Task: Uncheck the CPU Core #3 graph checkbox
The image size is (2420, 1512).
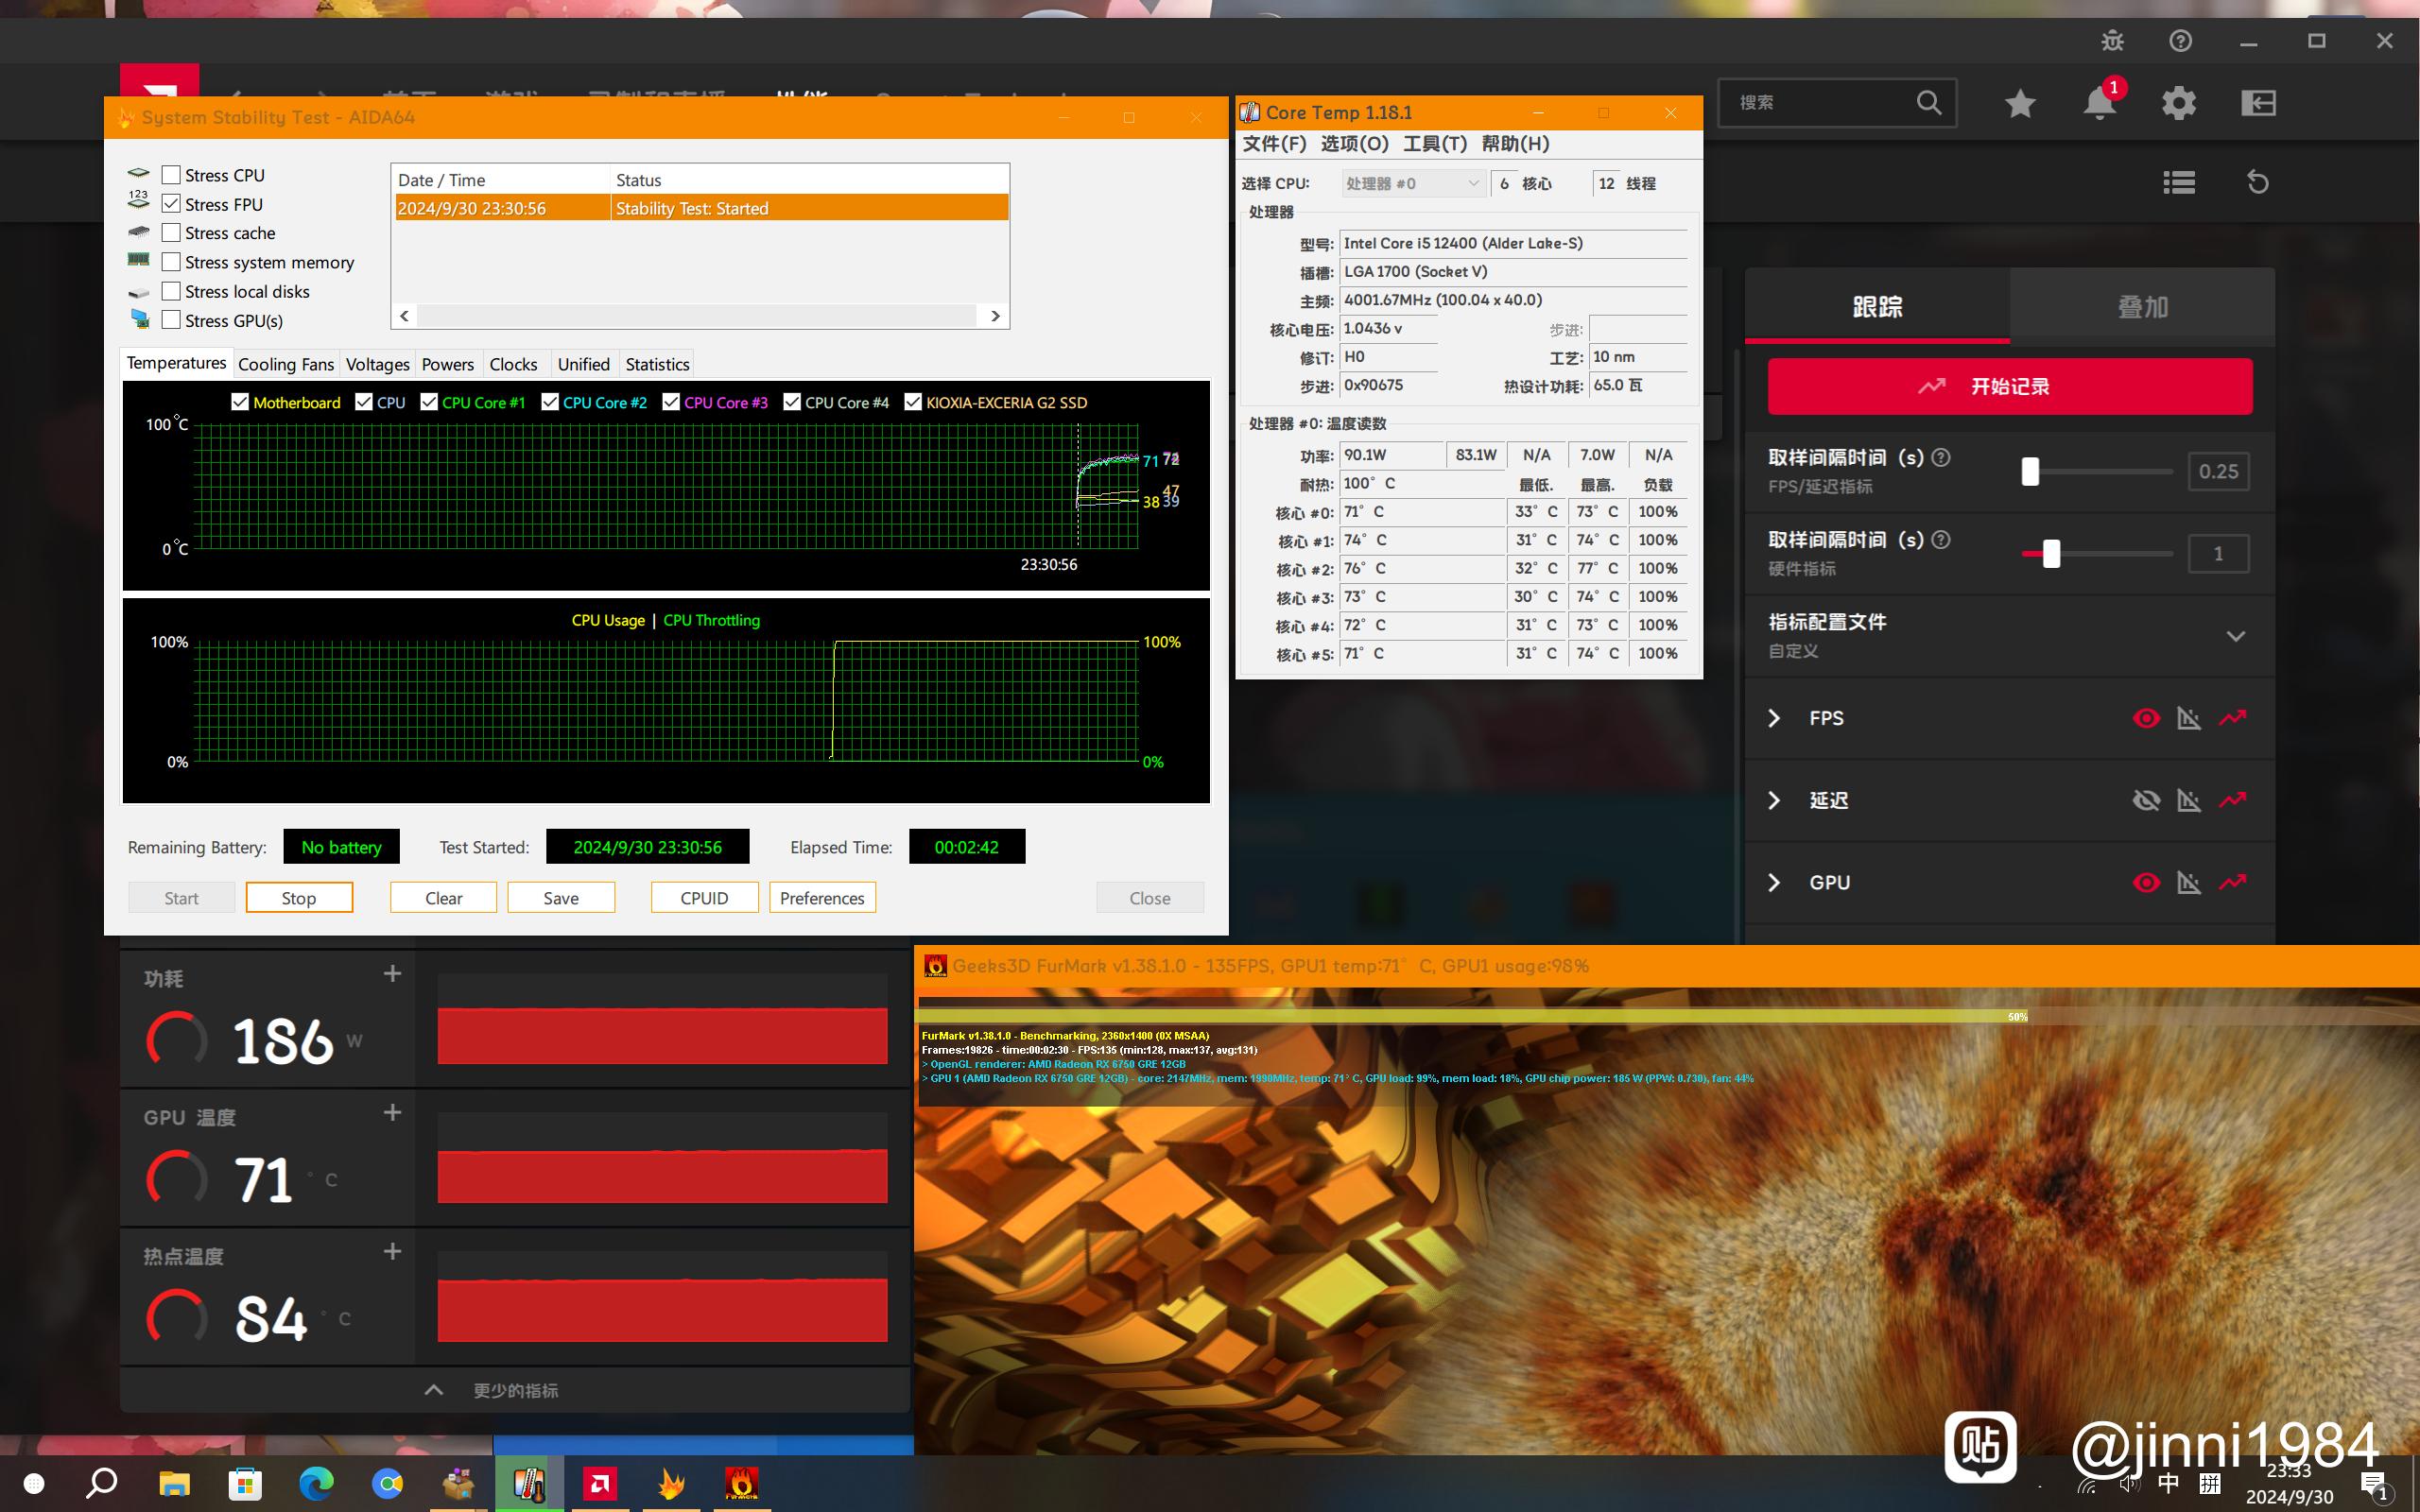Action: click(671, 402)
